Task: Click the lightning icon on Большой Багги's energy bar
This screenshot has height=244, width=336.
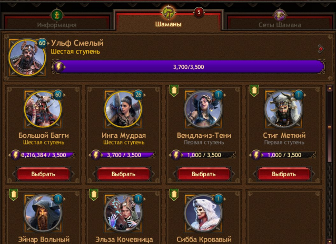Action: [16, 155]
